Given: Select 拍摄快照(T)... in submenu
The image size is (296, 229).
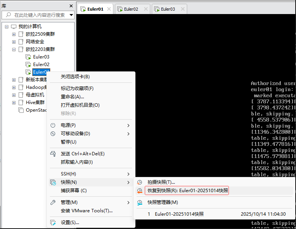Looking at the screenshot, I should 214,182.
